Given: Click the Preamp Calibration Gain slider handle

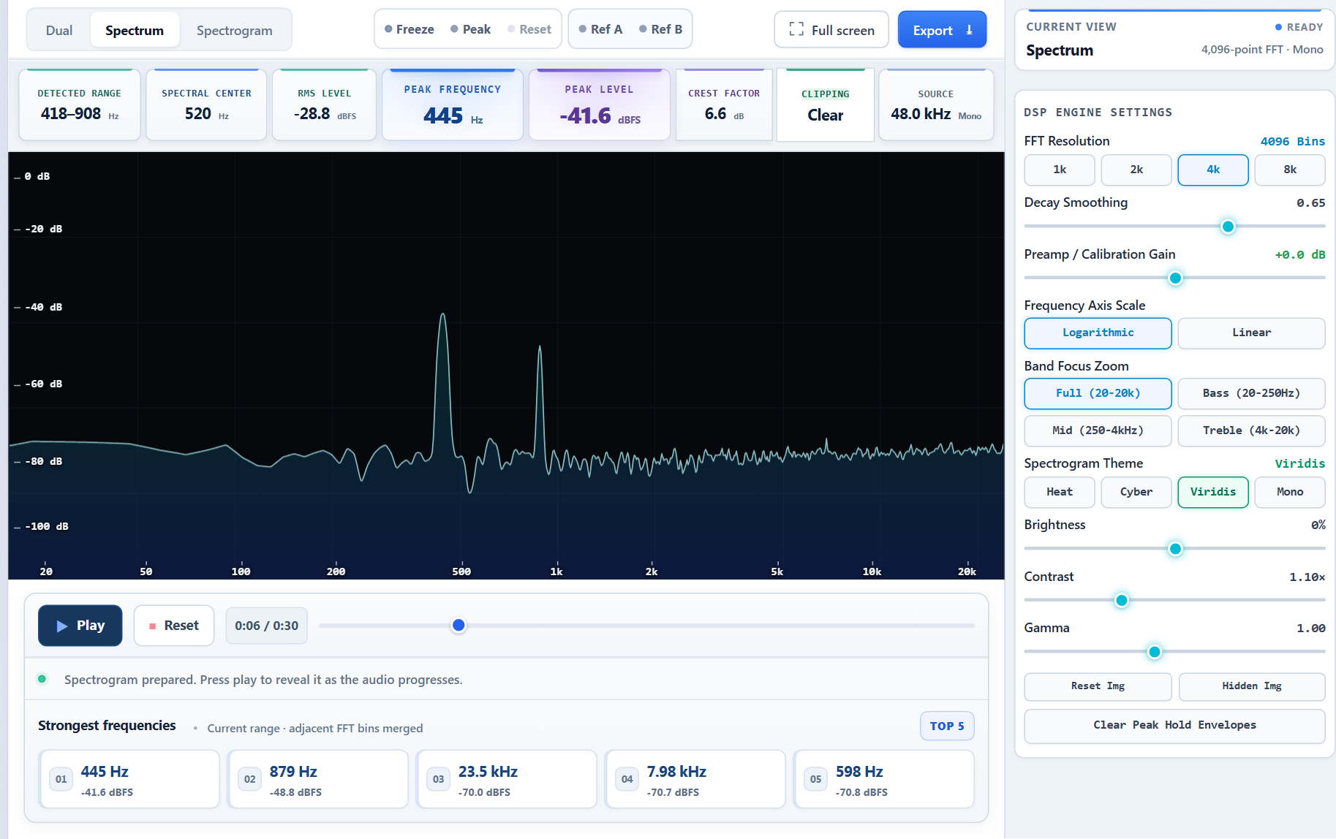Looking at the screenshot, I should point(1175,278).
